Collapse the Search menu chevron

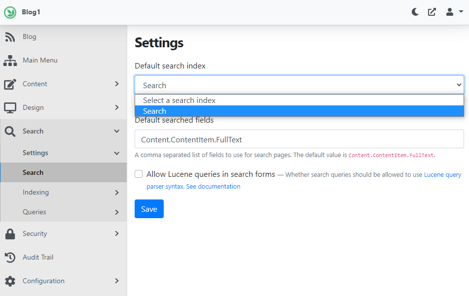coord(117,131)
